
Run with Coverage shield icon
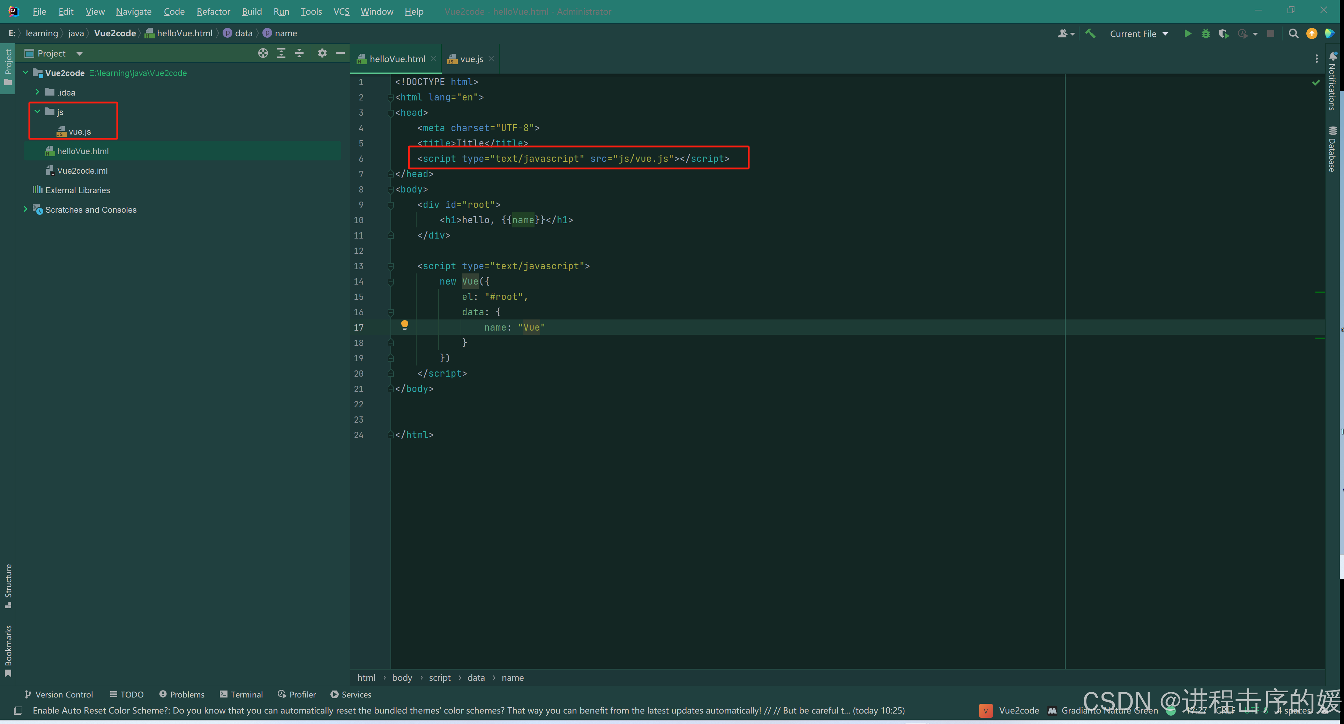[x=1223, y=34]
